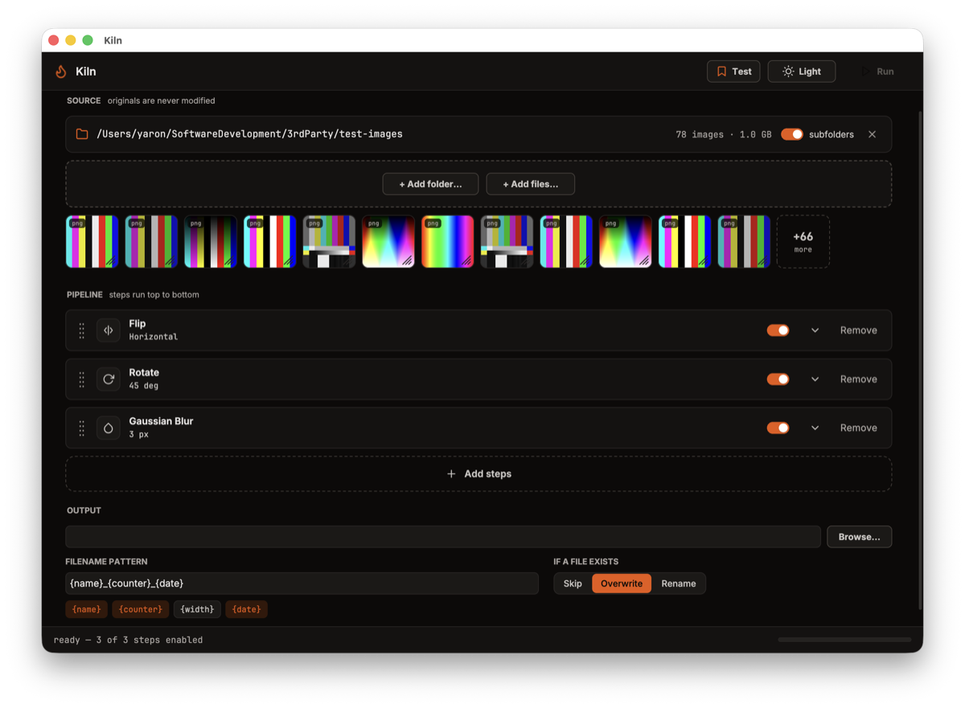Screen dimensions: 965x708
Task: Insert the {width} token
Action: (x=197, y=609)
